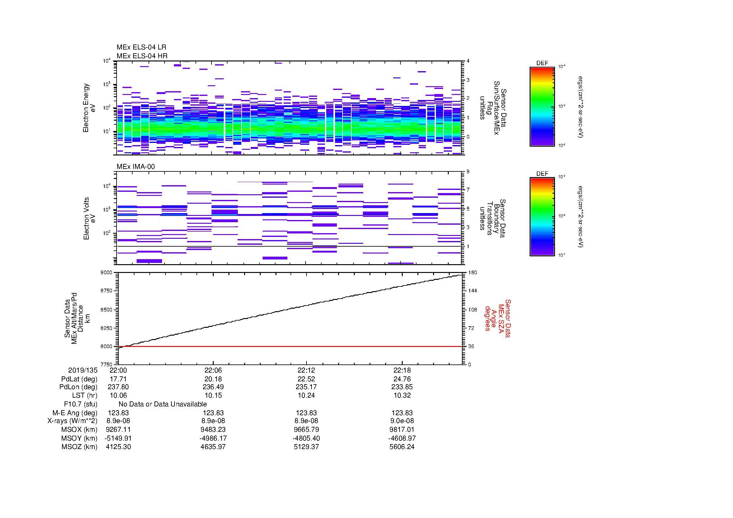This screenshot has width=733, height=518.
Task: Click the LST value '10.15'
Action: (213, 395)
